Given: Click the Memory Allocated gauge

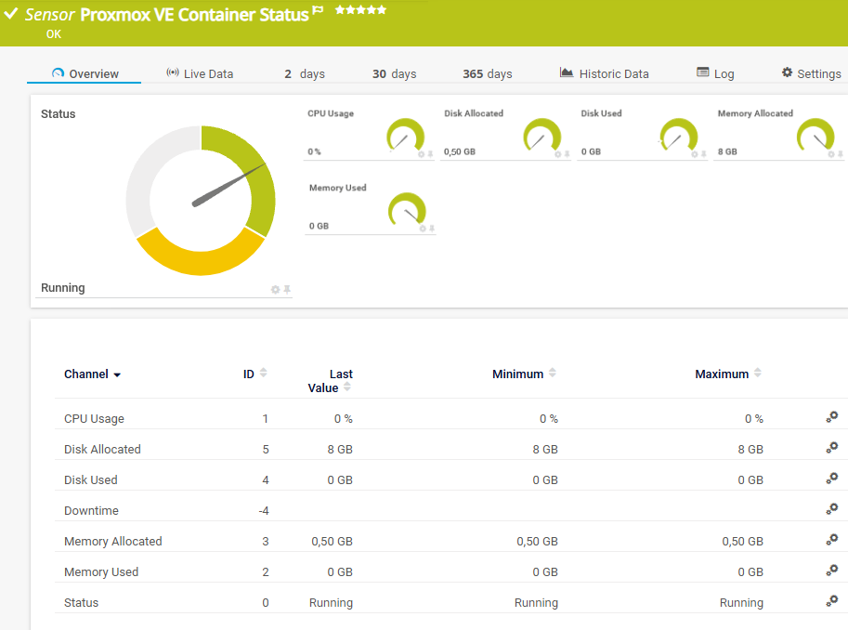Looking at the screenshot, I should pyautogui.click(x=815, y=136).
